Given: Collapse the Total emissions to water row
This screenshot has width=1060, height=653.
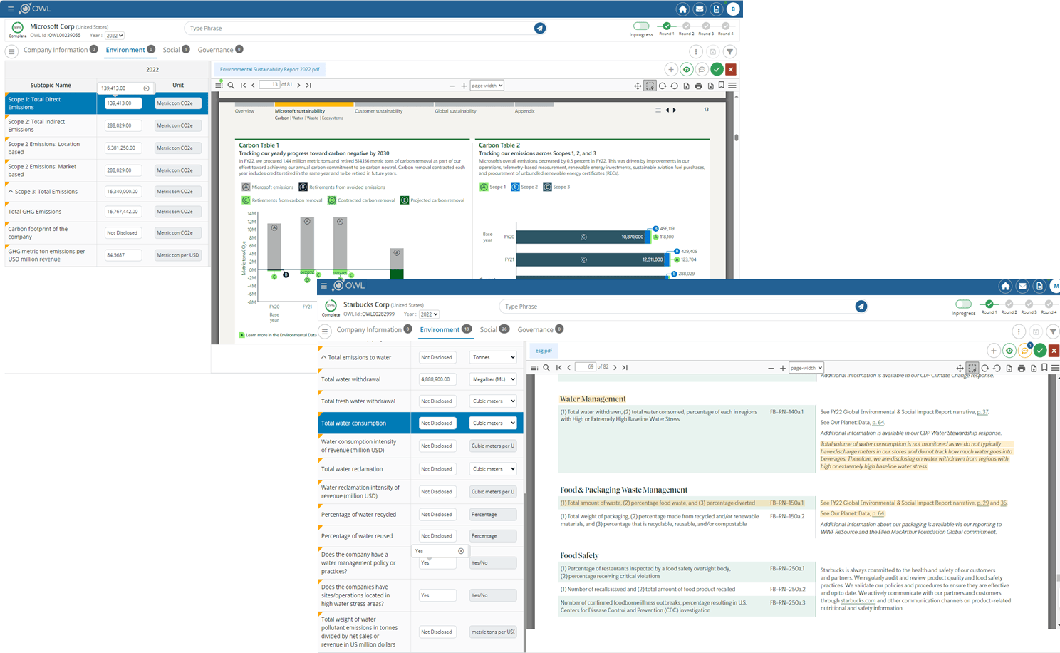Looking at the screenshot, I should pyautogui.click(x=323, y=357).
